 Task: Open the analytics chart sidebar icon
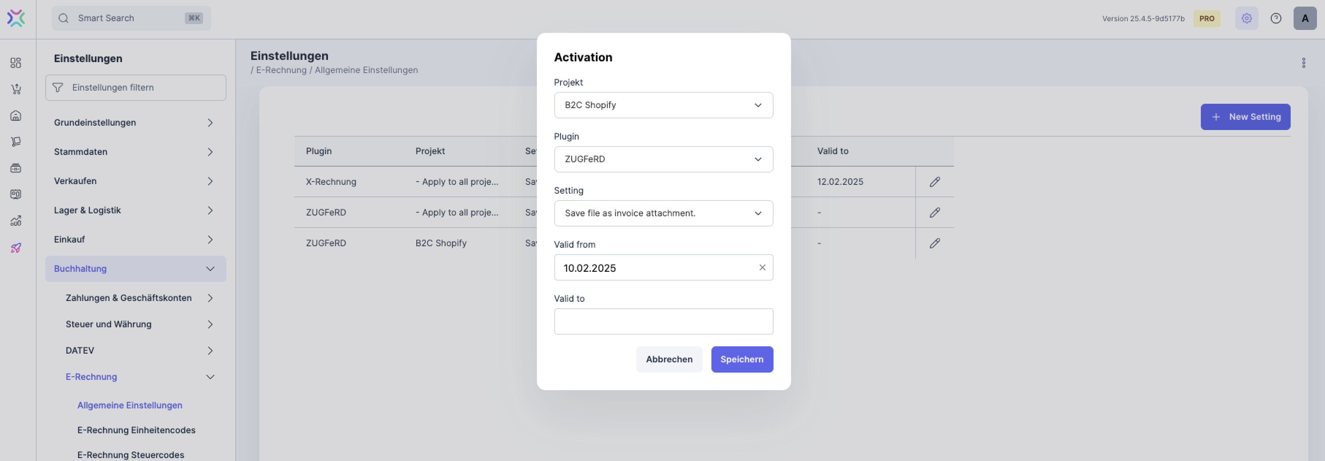[x=16, y=221]
